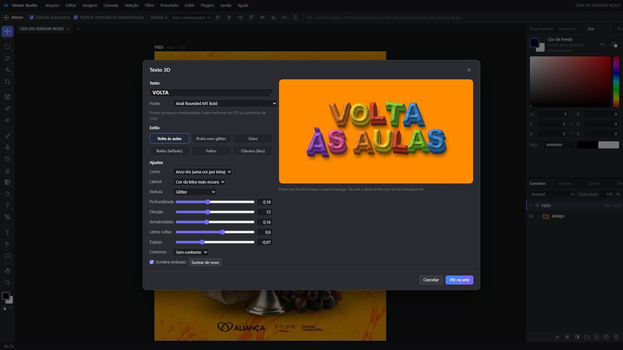This screenshot has height=350, width=623.
Task: Choose the Clássico (liso) style
Action: point(253,151)
